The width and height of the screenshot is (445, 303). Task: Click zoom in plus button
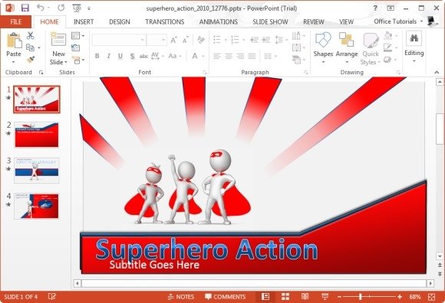click(400, 297)
